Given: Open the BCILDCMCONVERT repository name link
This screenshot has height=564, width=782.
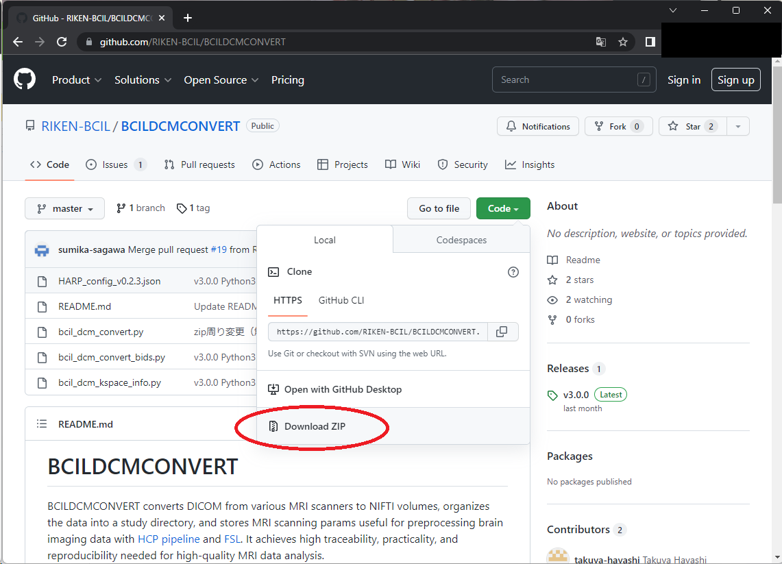Looking at the screenshot, I should pos(180,126).
